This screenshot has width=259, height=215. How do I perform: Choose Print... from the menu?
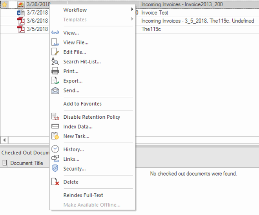(x=92, y=71)
